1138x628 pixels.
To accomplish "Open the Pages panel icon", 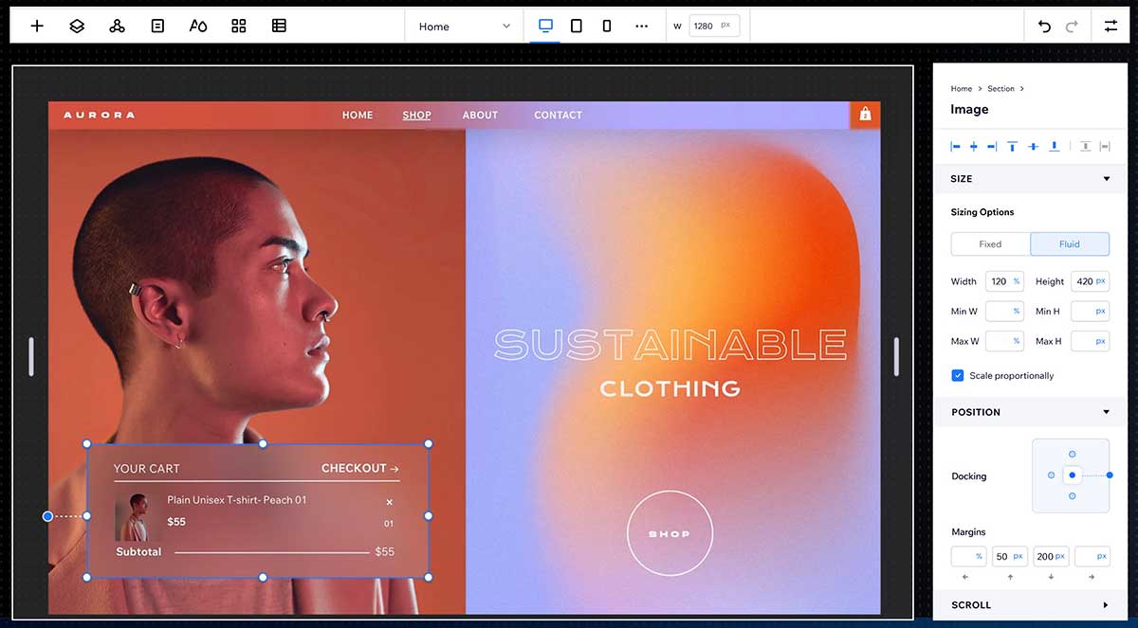I will [157, 27].
